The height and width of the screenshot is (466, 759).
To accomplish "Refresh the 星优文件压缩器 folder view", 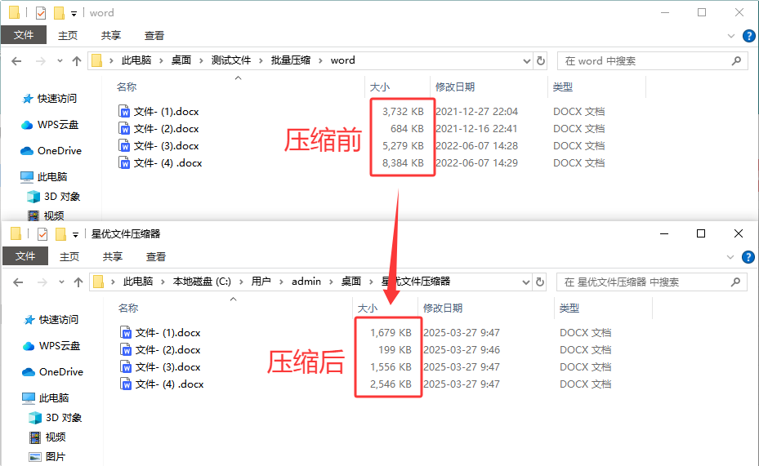I will (540, 282).
